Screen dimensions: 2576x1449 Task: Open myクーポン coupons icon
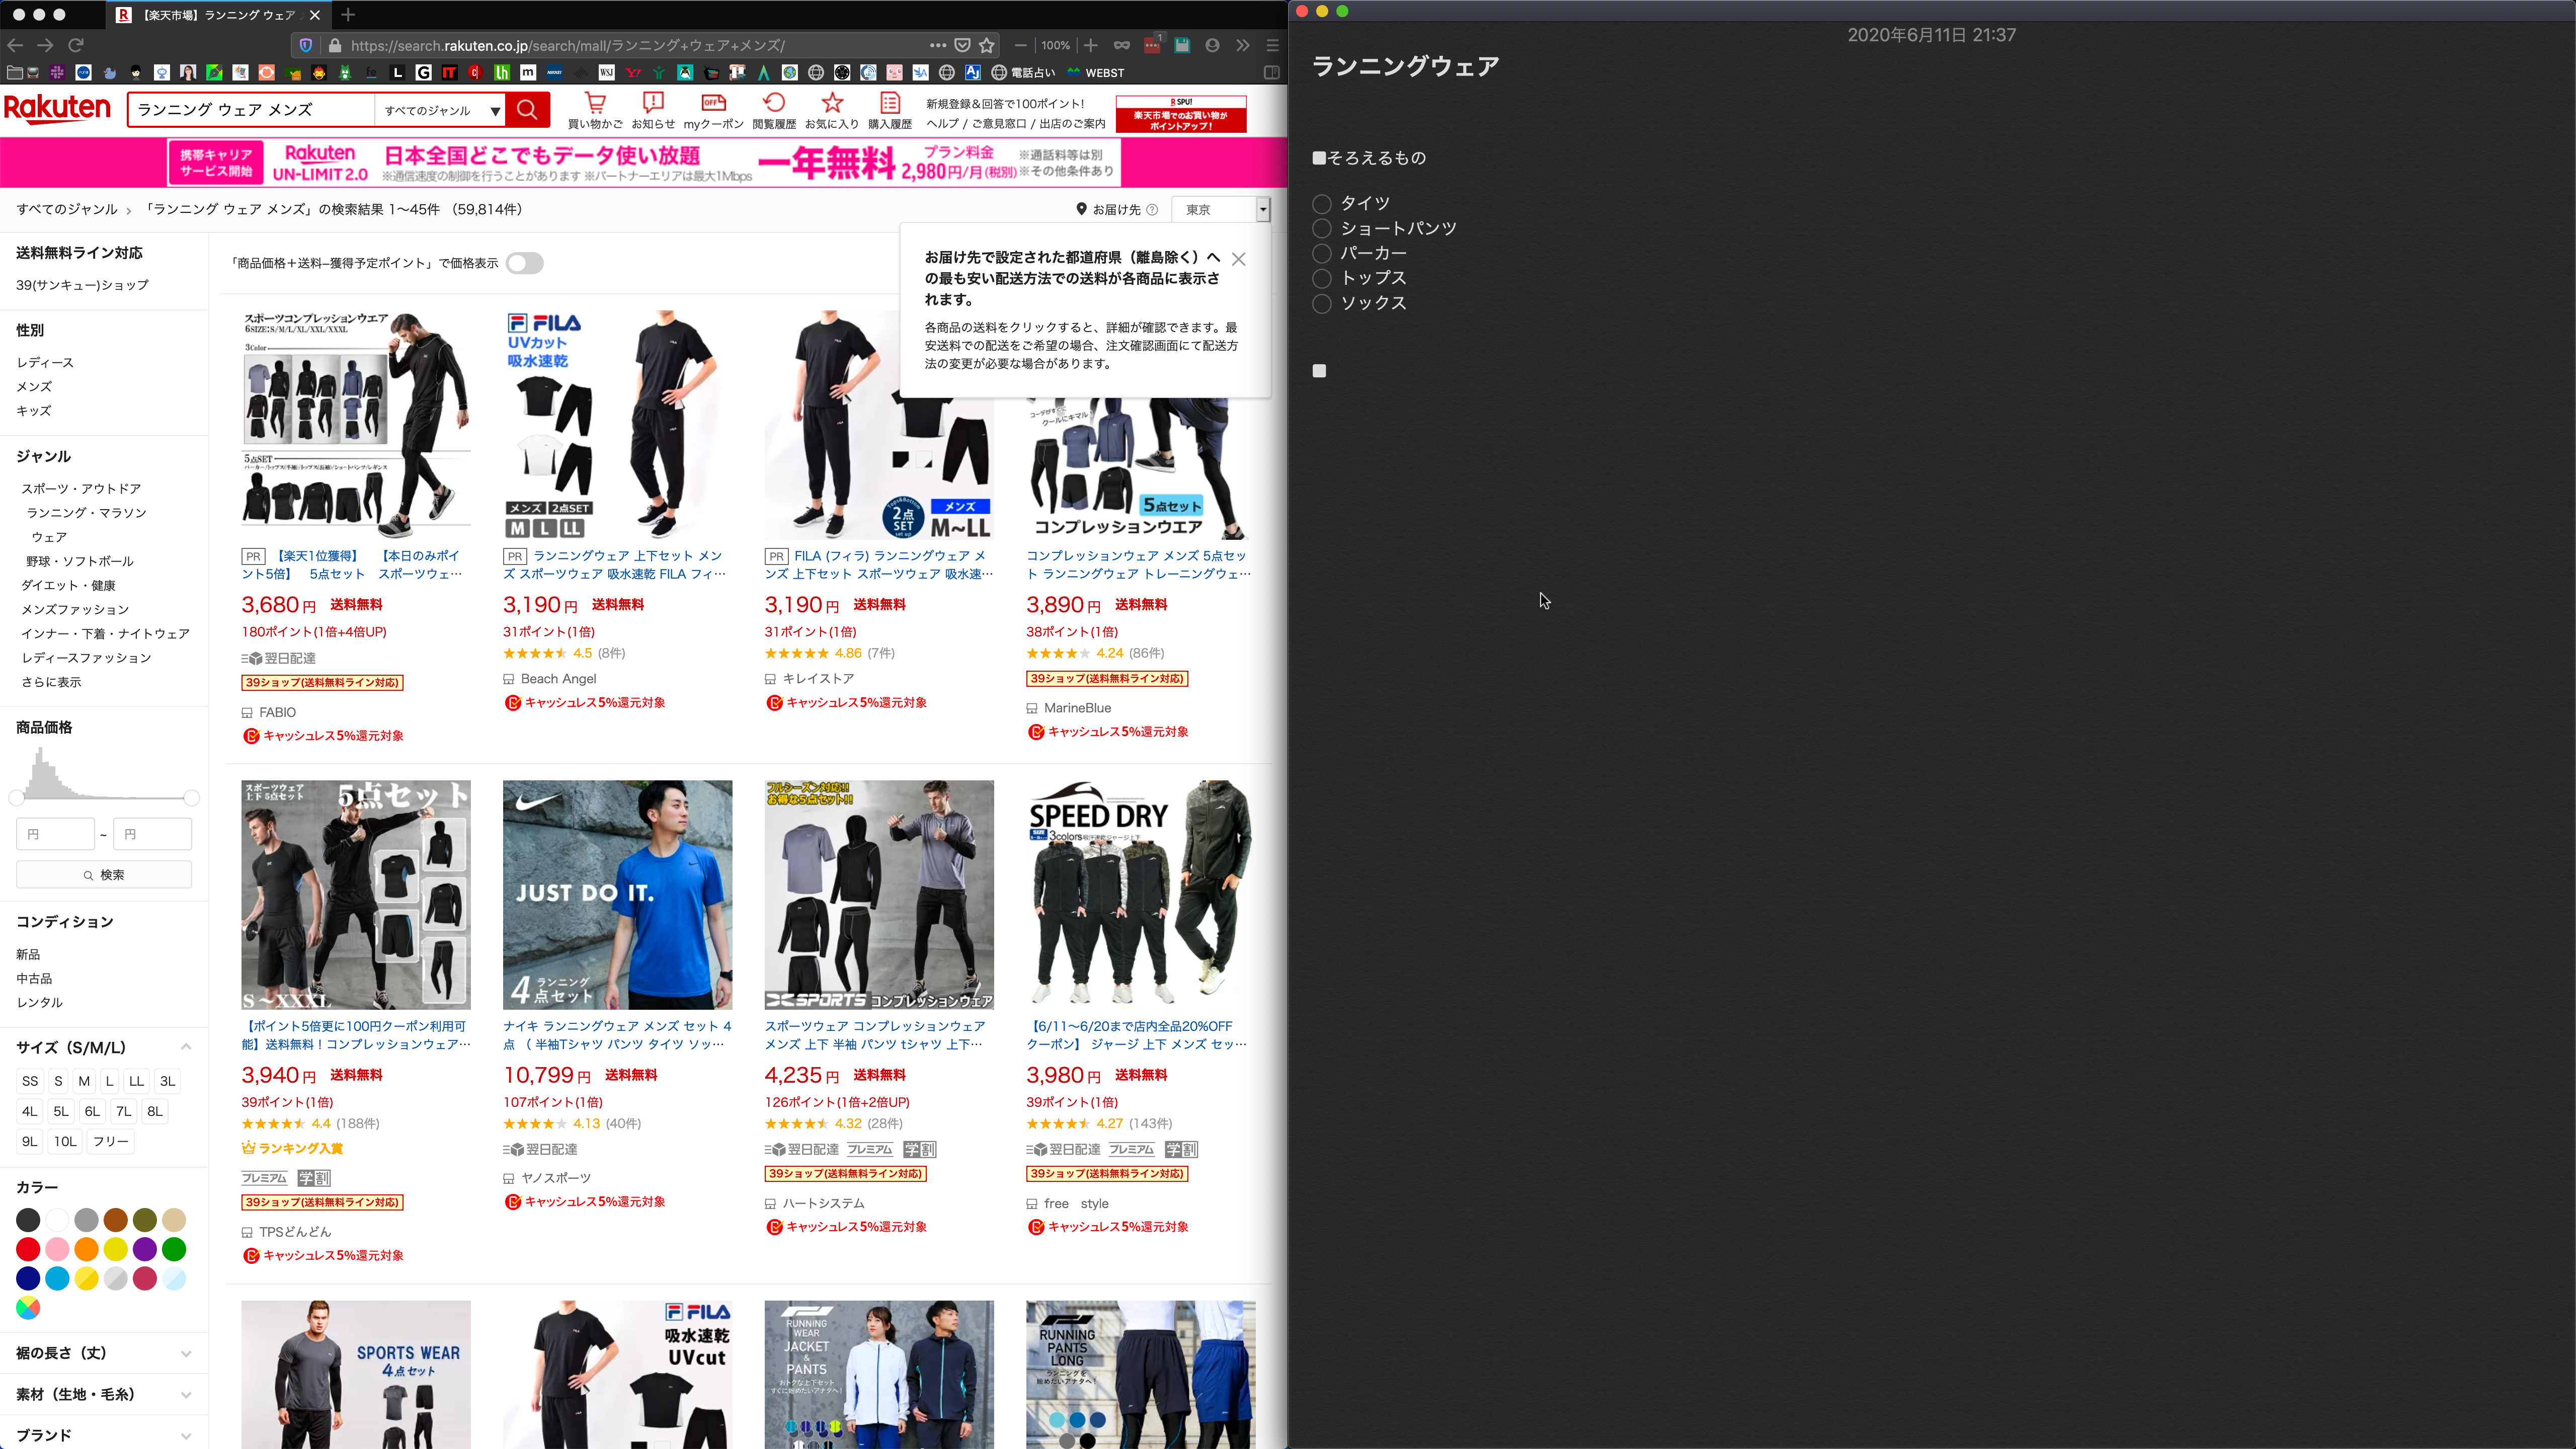[713, 111]
